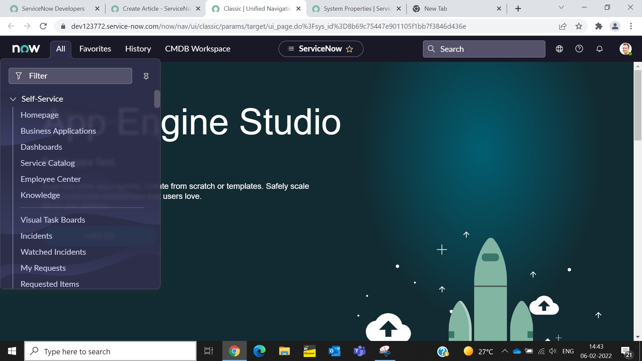
Task: Open the notifications bell icon
Action: pyautogui.click(x=600, y=49)
